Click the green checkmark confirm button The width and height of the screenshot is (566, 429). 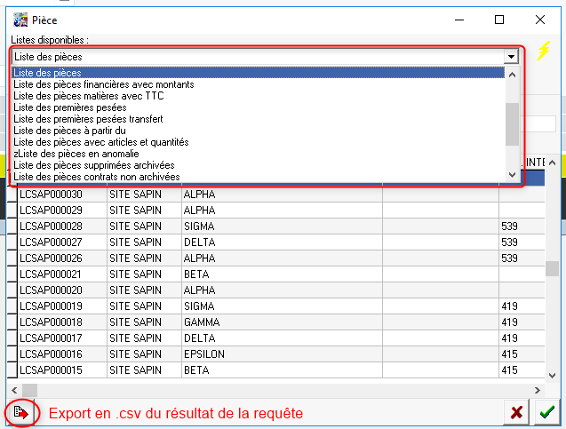(547, 412)
